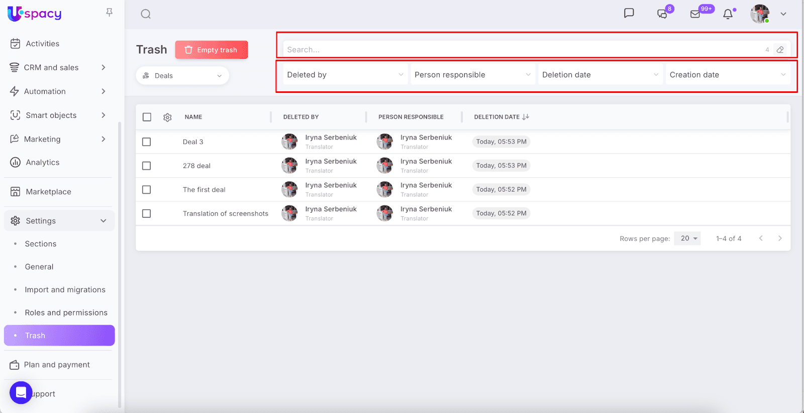The height and width of the screenshot is (413, 804).
Task: Open table column settings gear
Action: click(167, 117)
